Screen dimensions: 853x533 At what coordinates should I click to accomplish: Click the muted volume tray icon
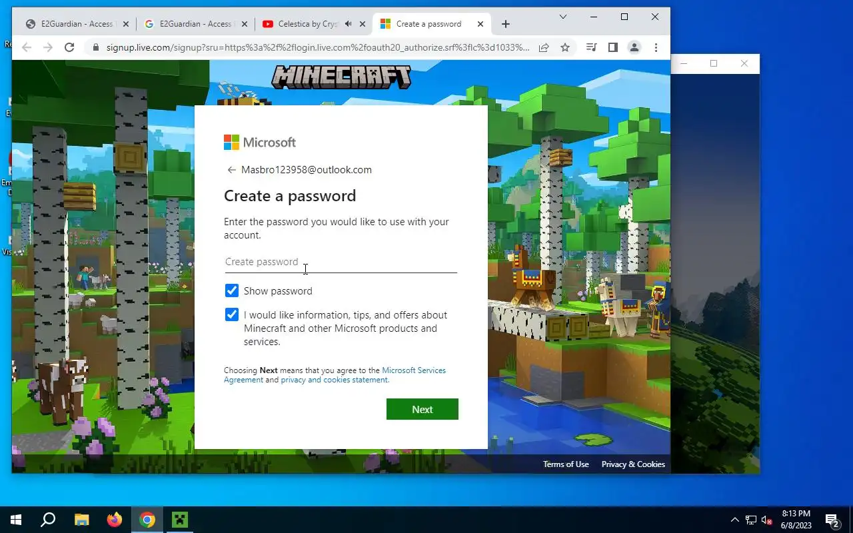coord(767,520)
